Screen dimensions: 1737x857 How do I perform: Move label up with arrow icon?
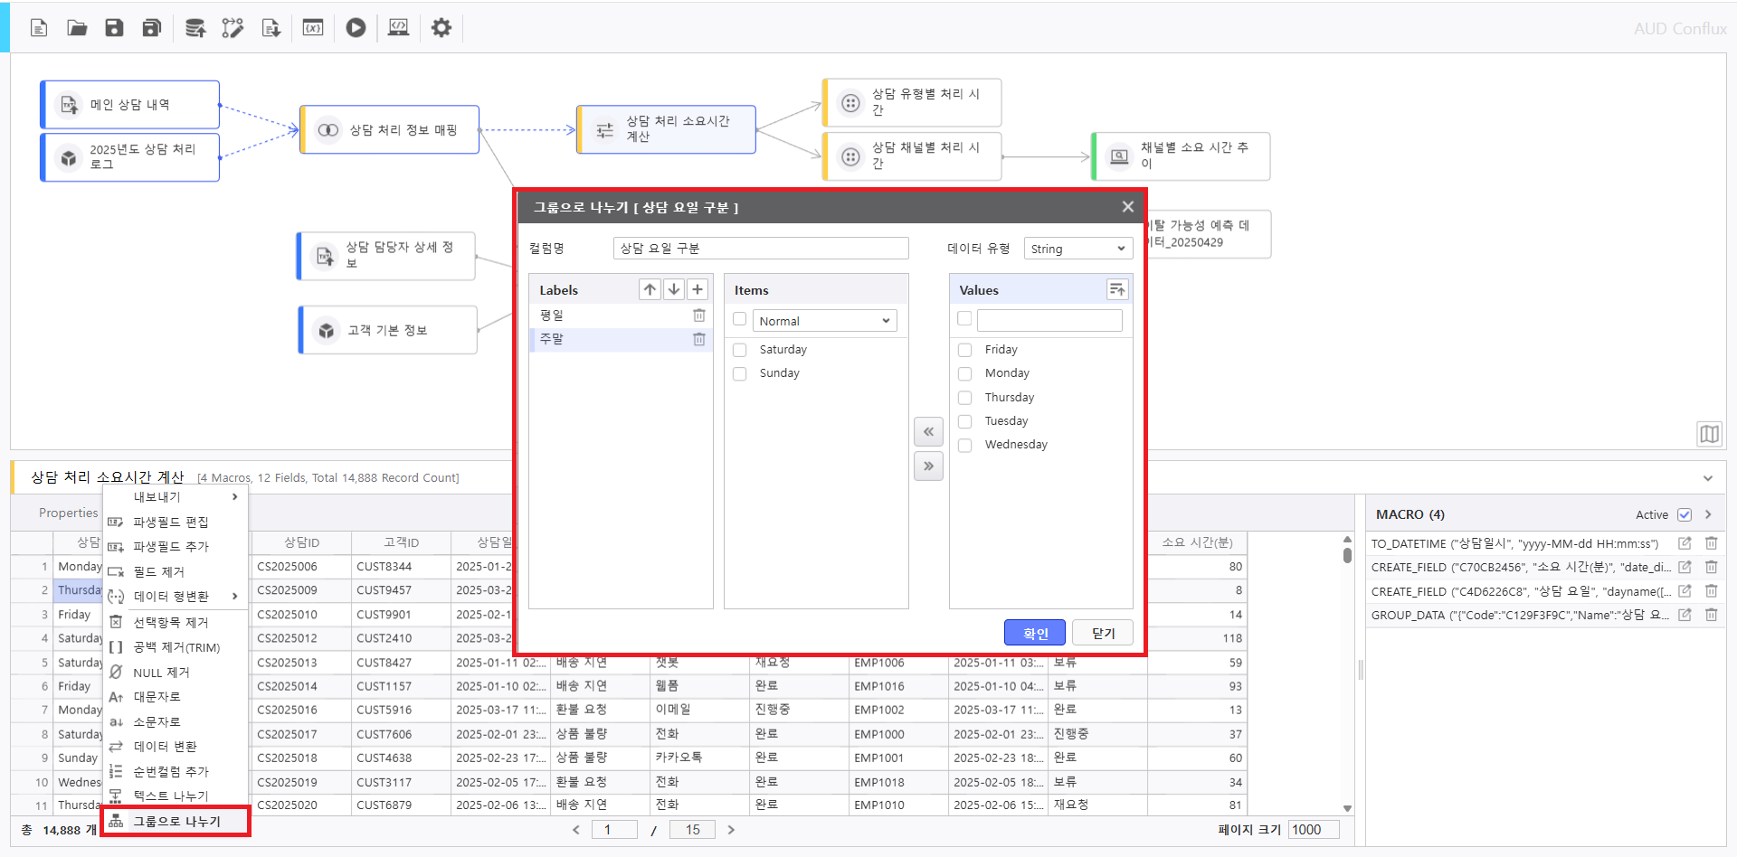(x=650, y=289)
